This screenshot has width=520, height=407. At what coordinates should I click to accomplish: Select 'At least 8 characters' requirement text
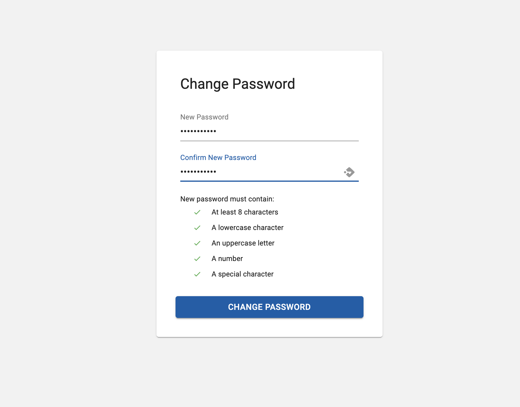[245, 212]
